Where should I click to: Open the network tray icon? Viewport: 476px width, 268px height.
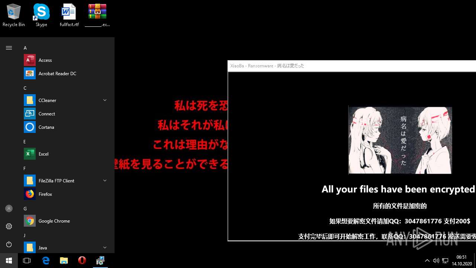pyautogui.click(x=445, y=261)
